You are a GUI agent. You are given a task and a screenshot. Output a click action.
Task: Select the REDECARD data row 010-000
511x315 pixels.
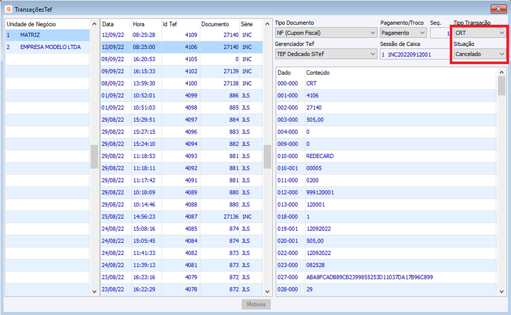click(x=386, y=156)
